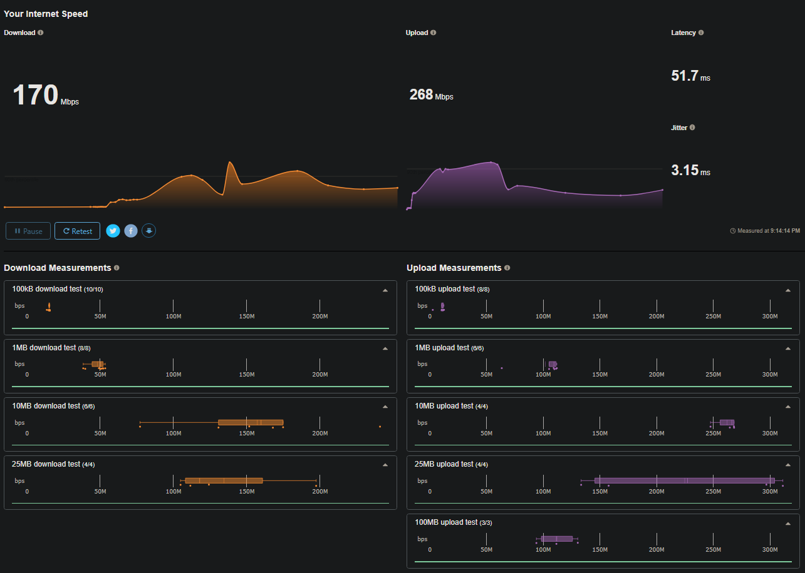The width and height of the screenshot is (805, 573).
Task: Click the Upload Measurements info icon
Action: (507, 268)
